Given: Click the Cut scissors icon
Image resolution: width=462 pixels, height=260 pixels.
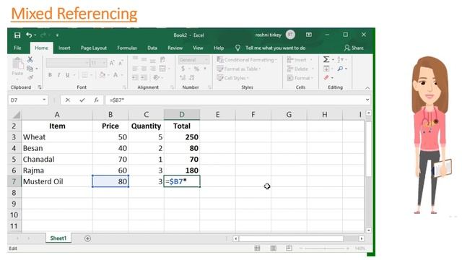Looking at the screenshot, I should tap(30, 59).
